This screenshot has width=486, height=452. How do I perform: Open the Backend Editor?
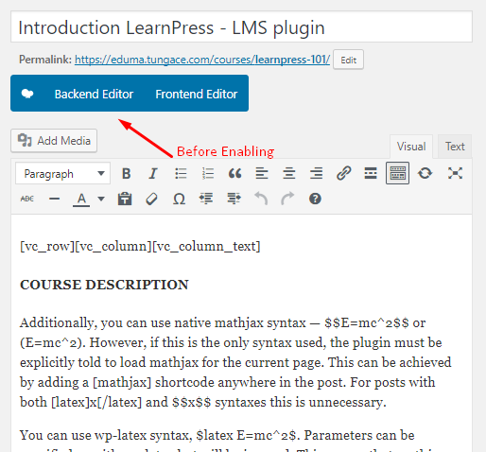coord(94,94)
